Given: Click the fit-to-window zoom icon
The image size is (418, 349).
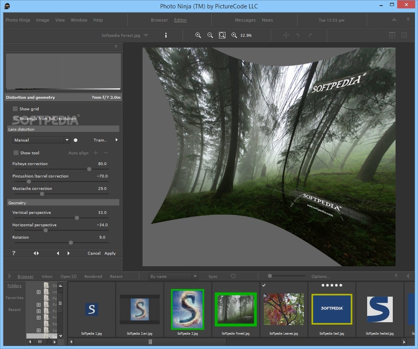Looking at the screenshot, I should [x=222, y=35].
